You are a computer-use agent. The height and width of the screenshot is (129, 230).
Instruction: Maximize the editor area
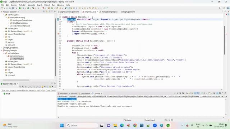pos(225,11)
